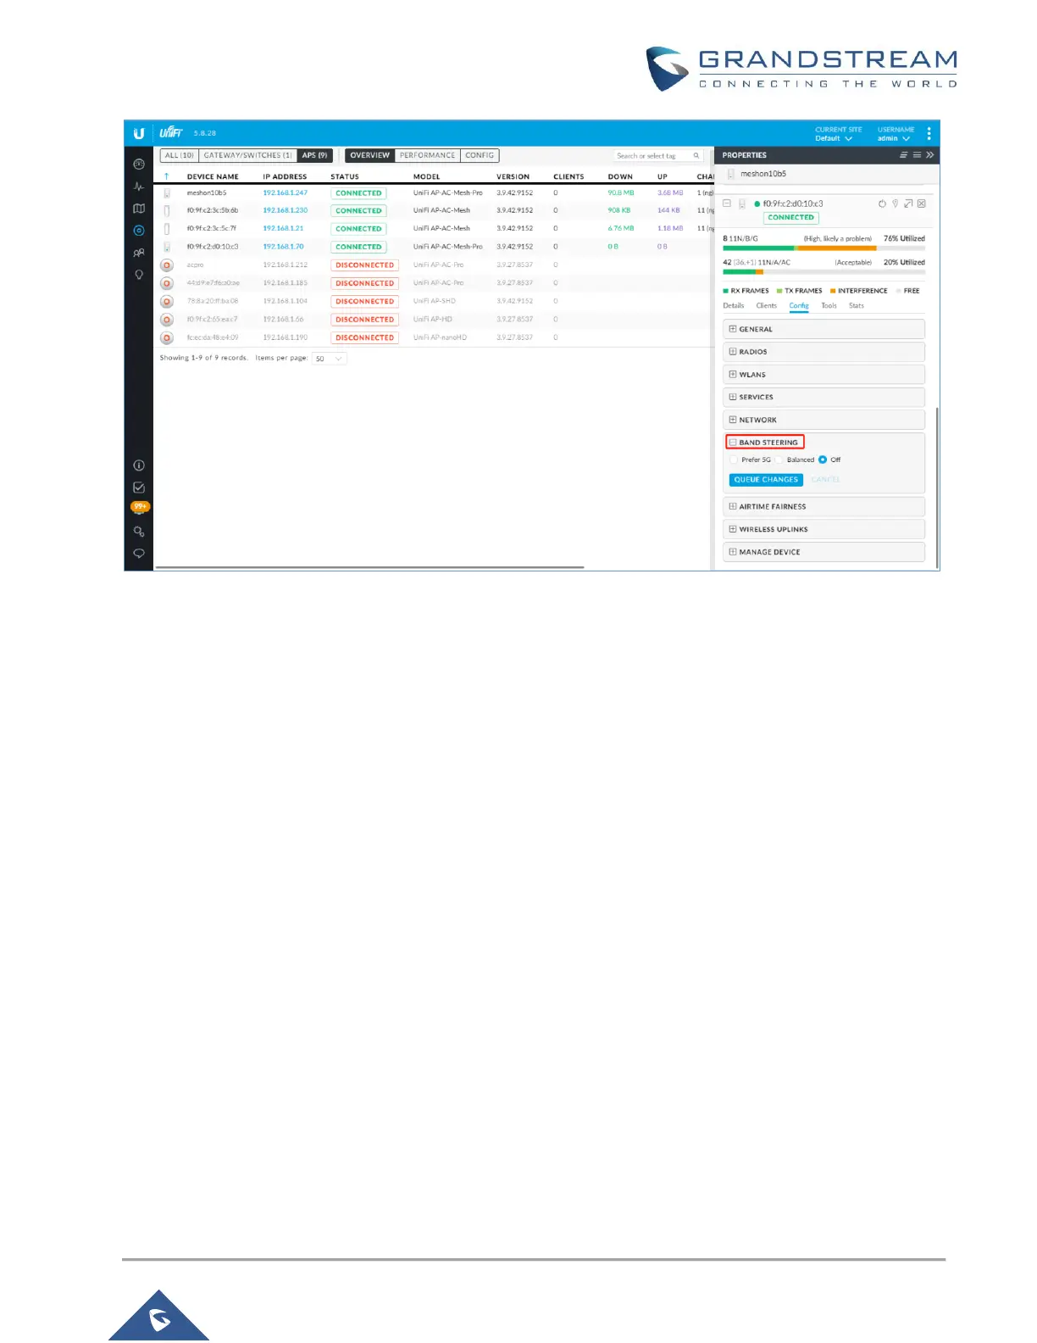This screenshot has width=1037, height=1343.
Task: Open IP address link 192.168.1.247
Action: [x=286, y=193]
